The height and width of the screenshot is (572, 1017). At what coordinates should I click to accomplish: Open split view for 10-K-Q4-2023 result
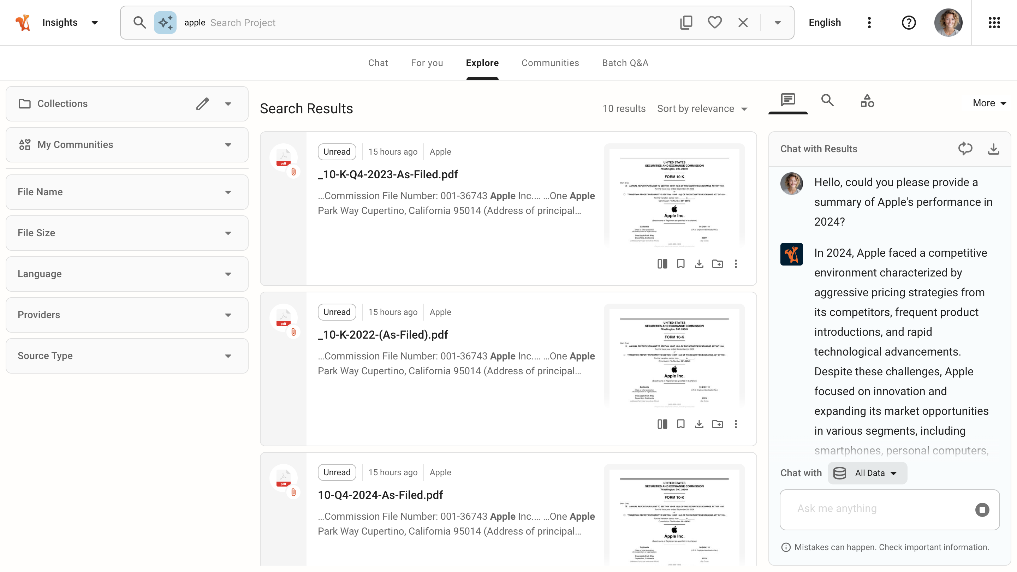click(662, 264)
